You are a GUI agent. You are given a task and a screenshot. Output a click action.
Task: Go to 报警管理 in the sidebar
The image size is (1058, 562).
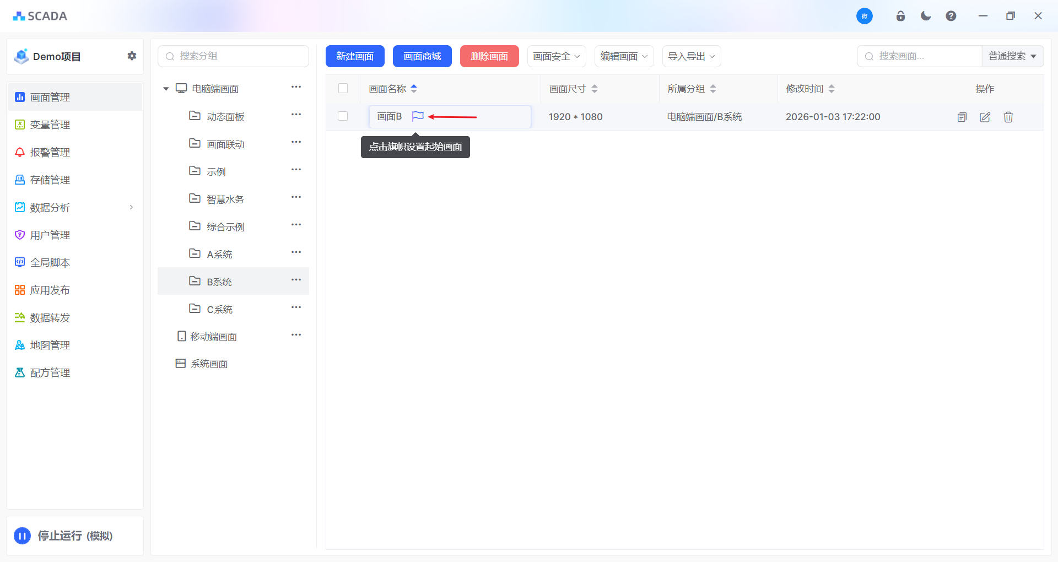50,152
